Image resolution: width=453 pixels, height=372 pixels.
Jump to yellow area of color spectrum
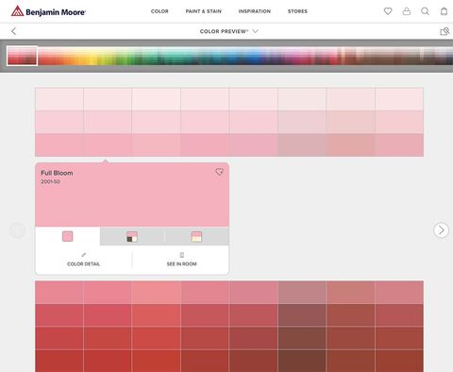coord(92,56)
